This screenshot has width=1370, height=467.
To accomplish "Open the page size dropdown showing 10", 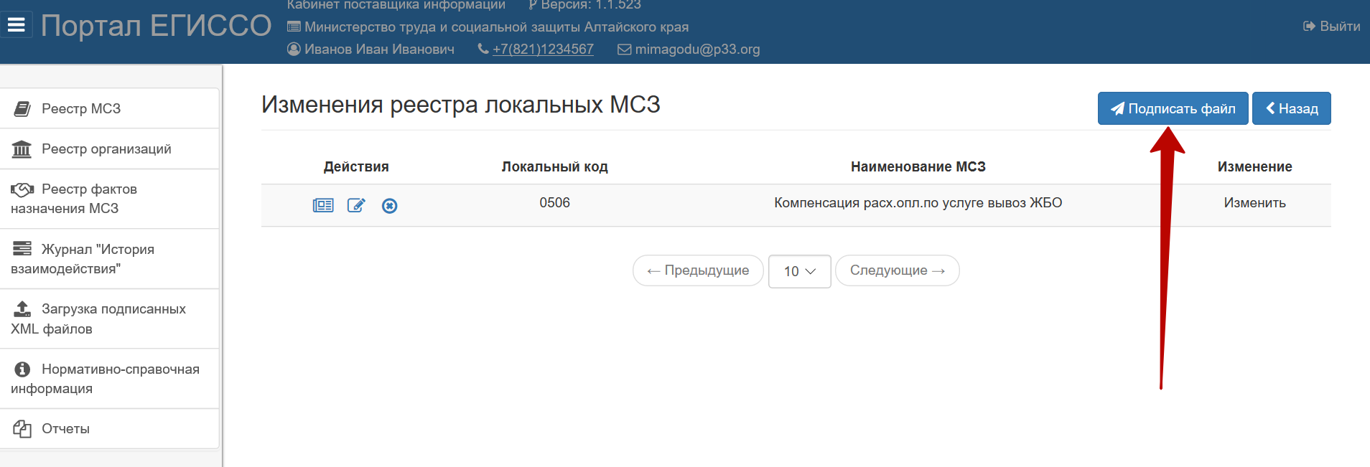I will (799, 271).
